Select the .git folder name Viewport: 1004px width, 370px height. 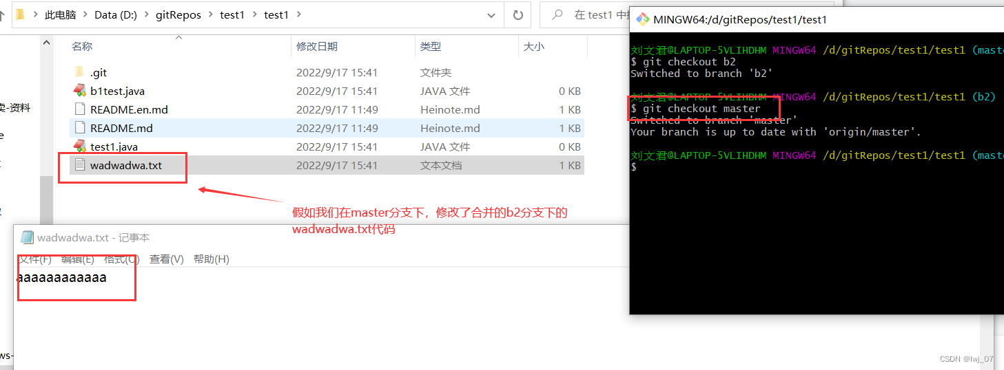tap(99, 72)
